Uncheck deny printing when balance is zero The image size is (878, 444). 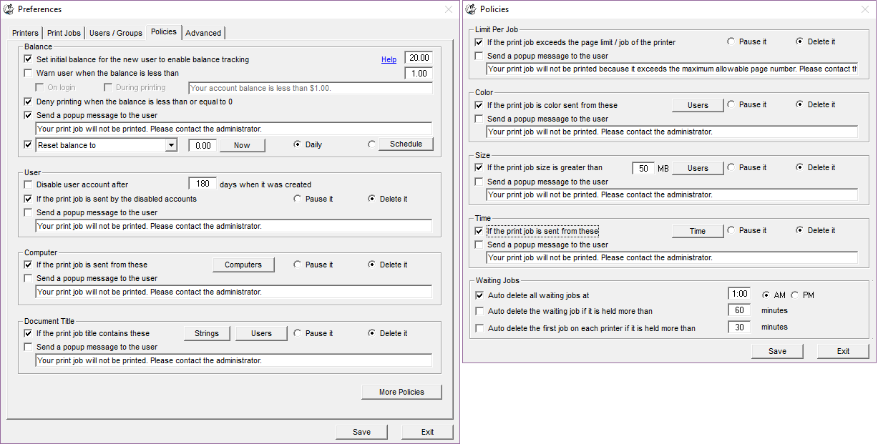click(x=28, y=102)
